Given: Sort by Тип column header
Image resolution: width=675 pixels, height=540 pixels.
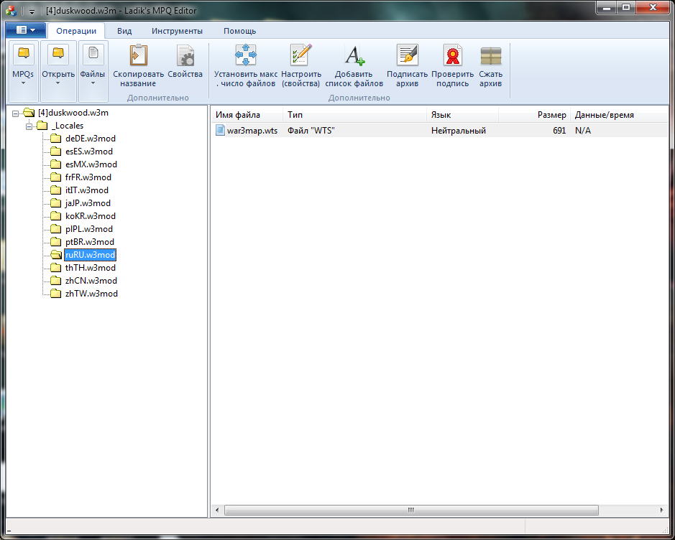Looking at the screenshot, I should [x=354, y=115].
